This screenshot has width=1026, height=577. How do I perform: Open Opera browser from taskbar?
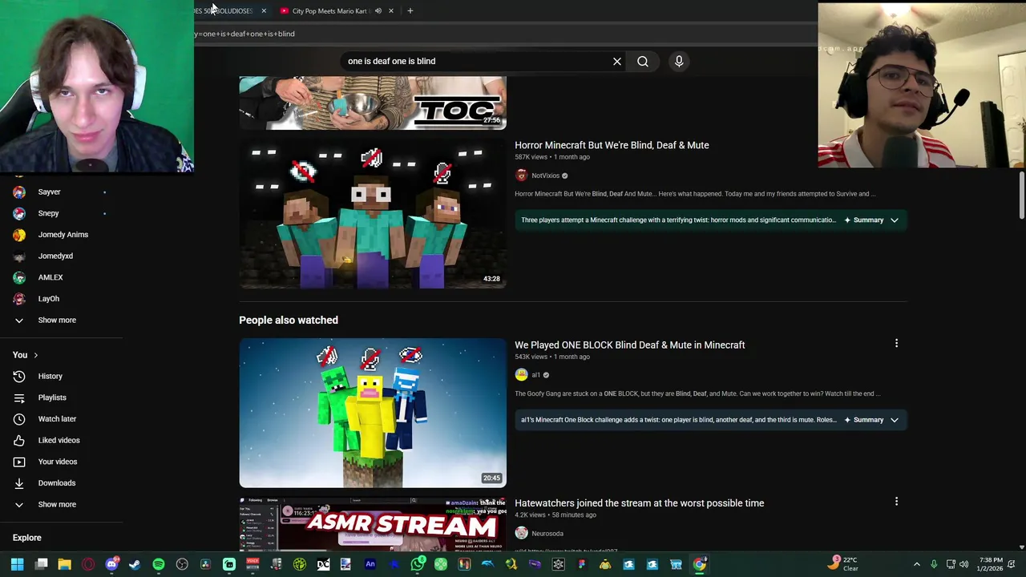[88, 564]
